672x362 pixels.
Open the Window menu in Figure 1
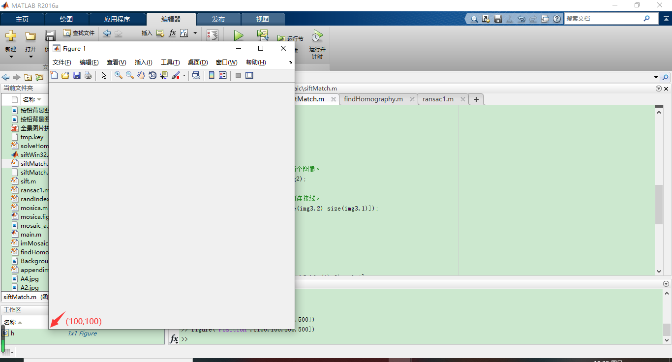point(227,62)
